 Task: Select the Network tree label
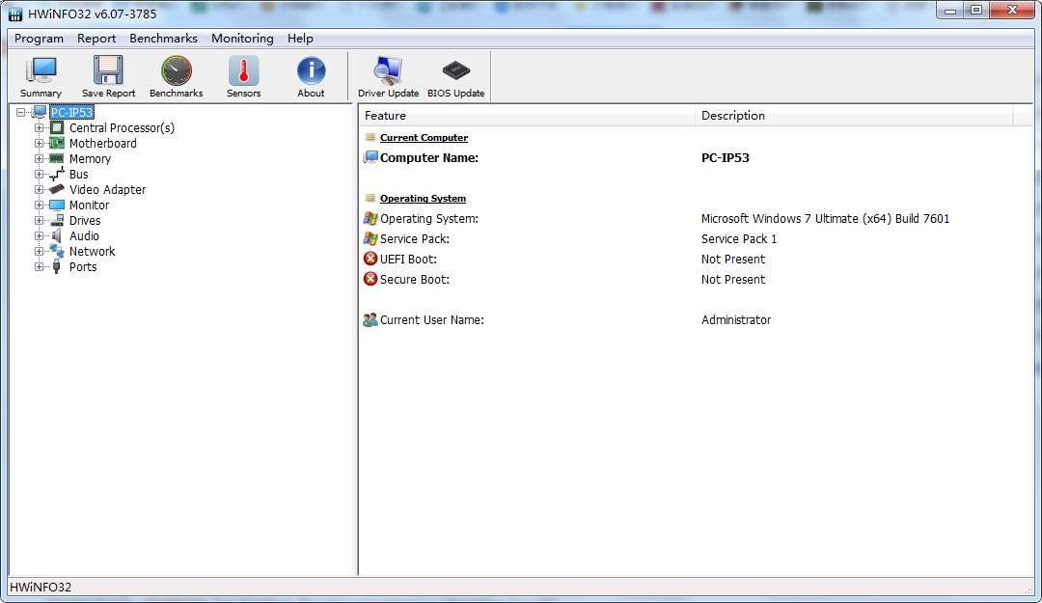coord(93,251)
